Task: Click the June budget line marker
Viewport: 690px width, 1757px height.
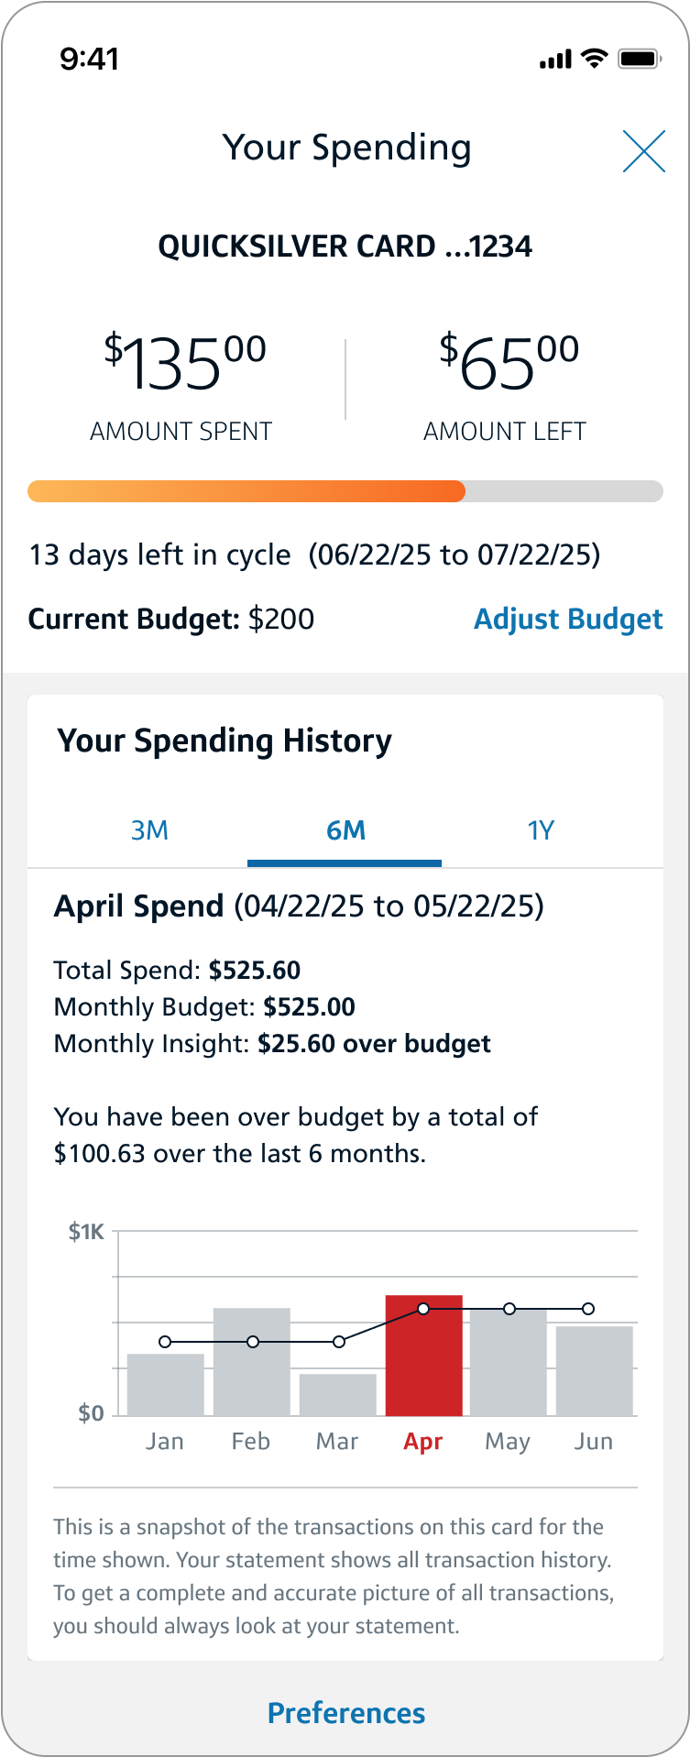Action: [588, 1309]
